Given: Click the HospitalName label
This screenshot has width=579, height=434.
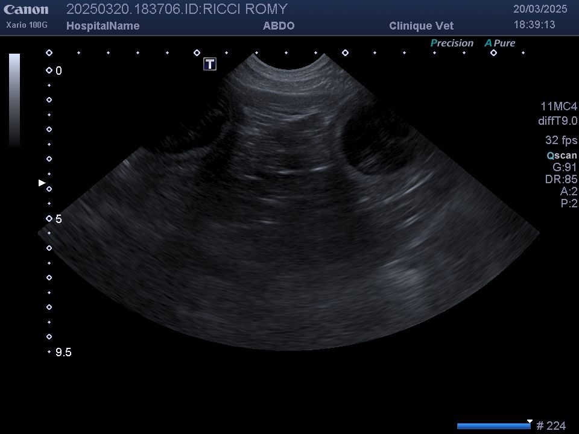Looking at the screenshot, I should click(x=103, y=26).
